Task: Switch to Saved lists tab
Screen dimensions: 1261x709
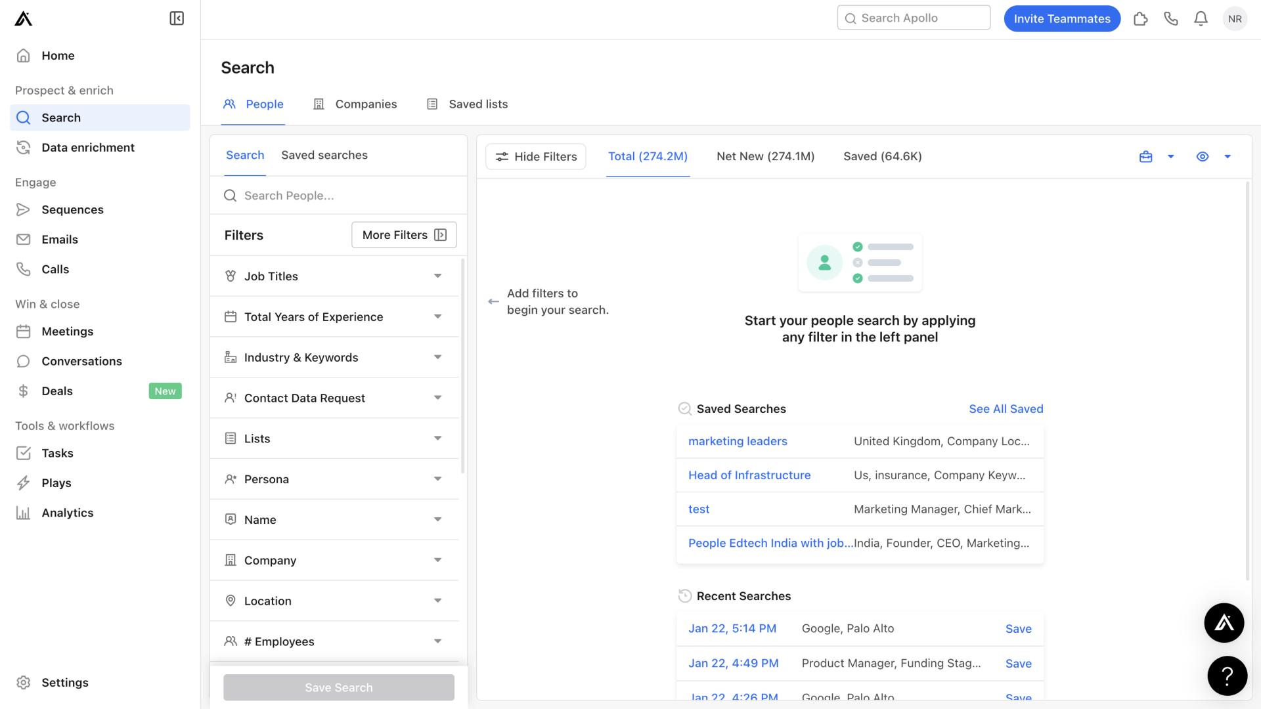Action: click(x=478, y=104)
